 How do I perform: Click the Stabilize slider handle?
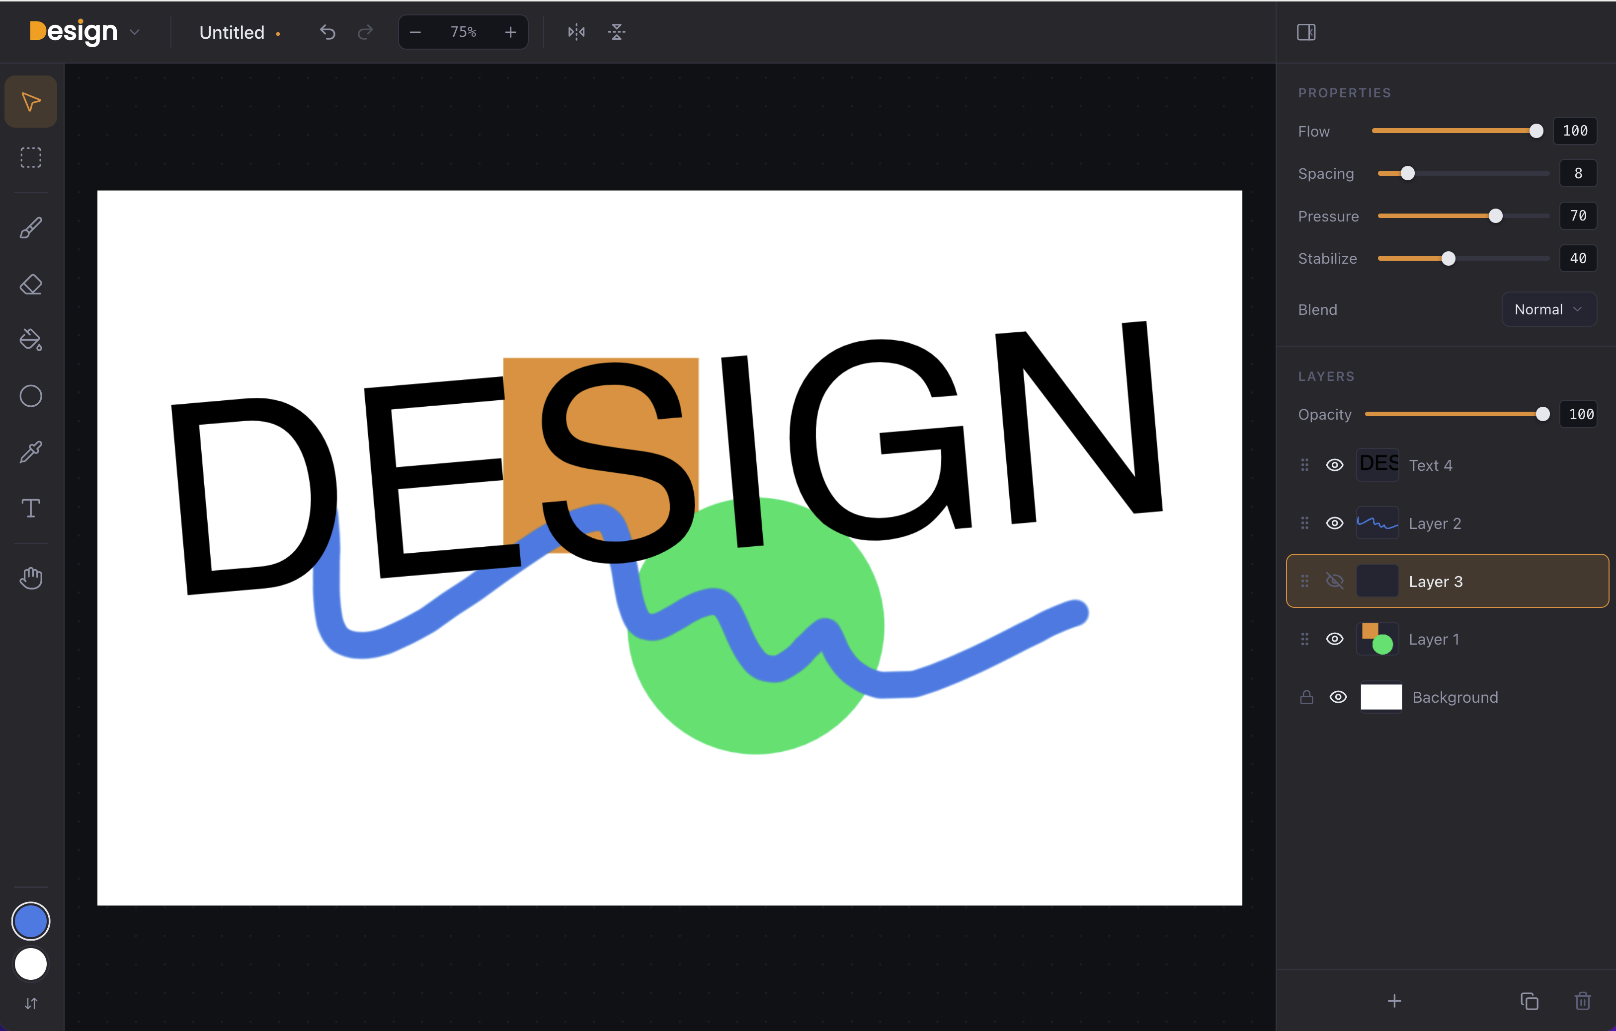tap(1448, 259)
